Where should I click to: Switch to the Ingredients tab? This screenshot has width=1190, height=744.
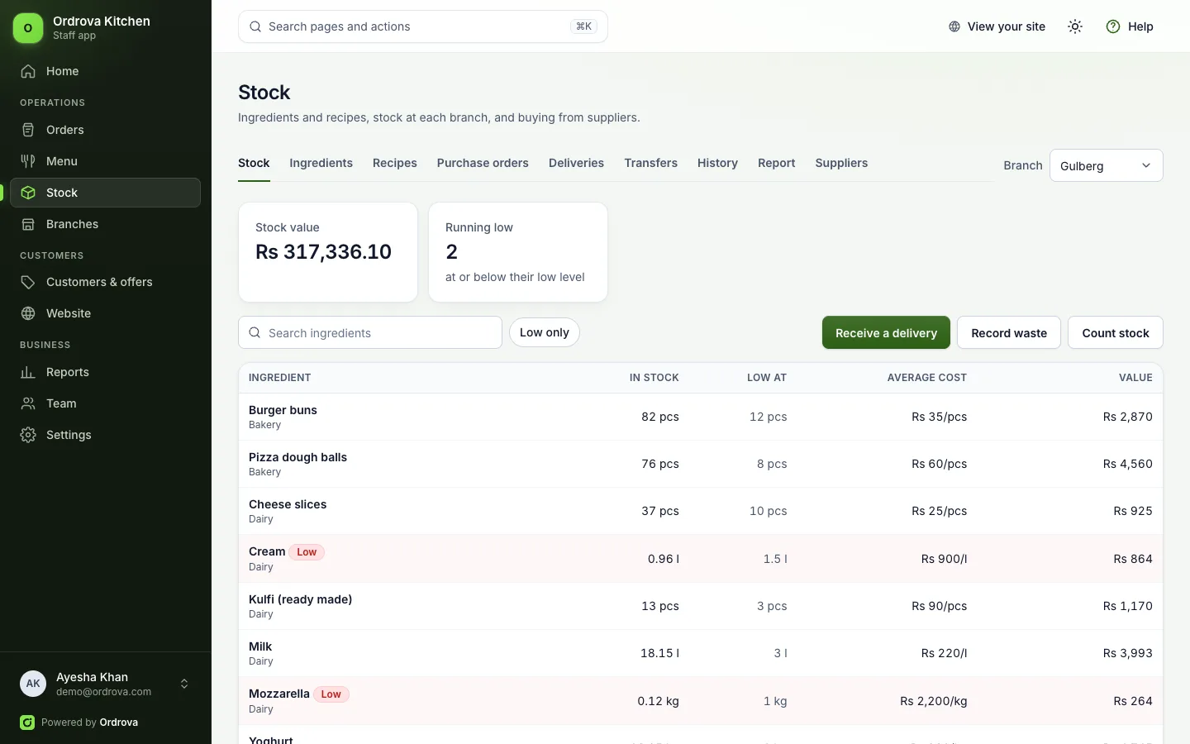(321, 163)
